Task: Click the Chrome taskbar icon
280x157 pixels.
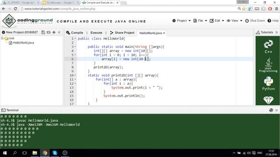Action: tap(45, 153)
